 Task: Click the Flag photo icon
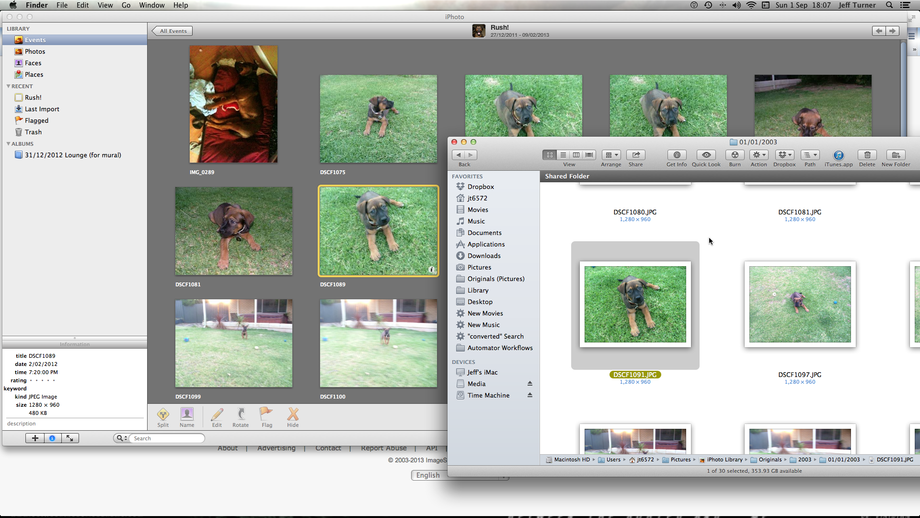266,414
